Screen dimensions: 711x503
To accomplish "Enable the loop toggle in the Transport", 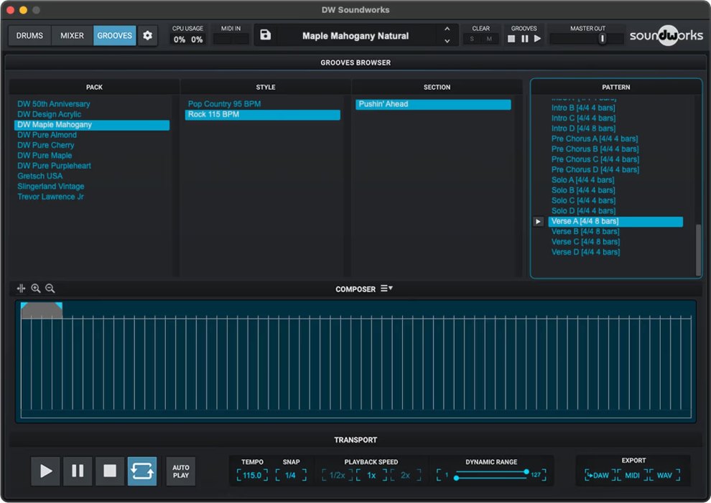I will click(x=142, y=471).
